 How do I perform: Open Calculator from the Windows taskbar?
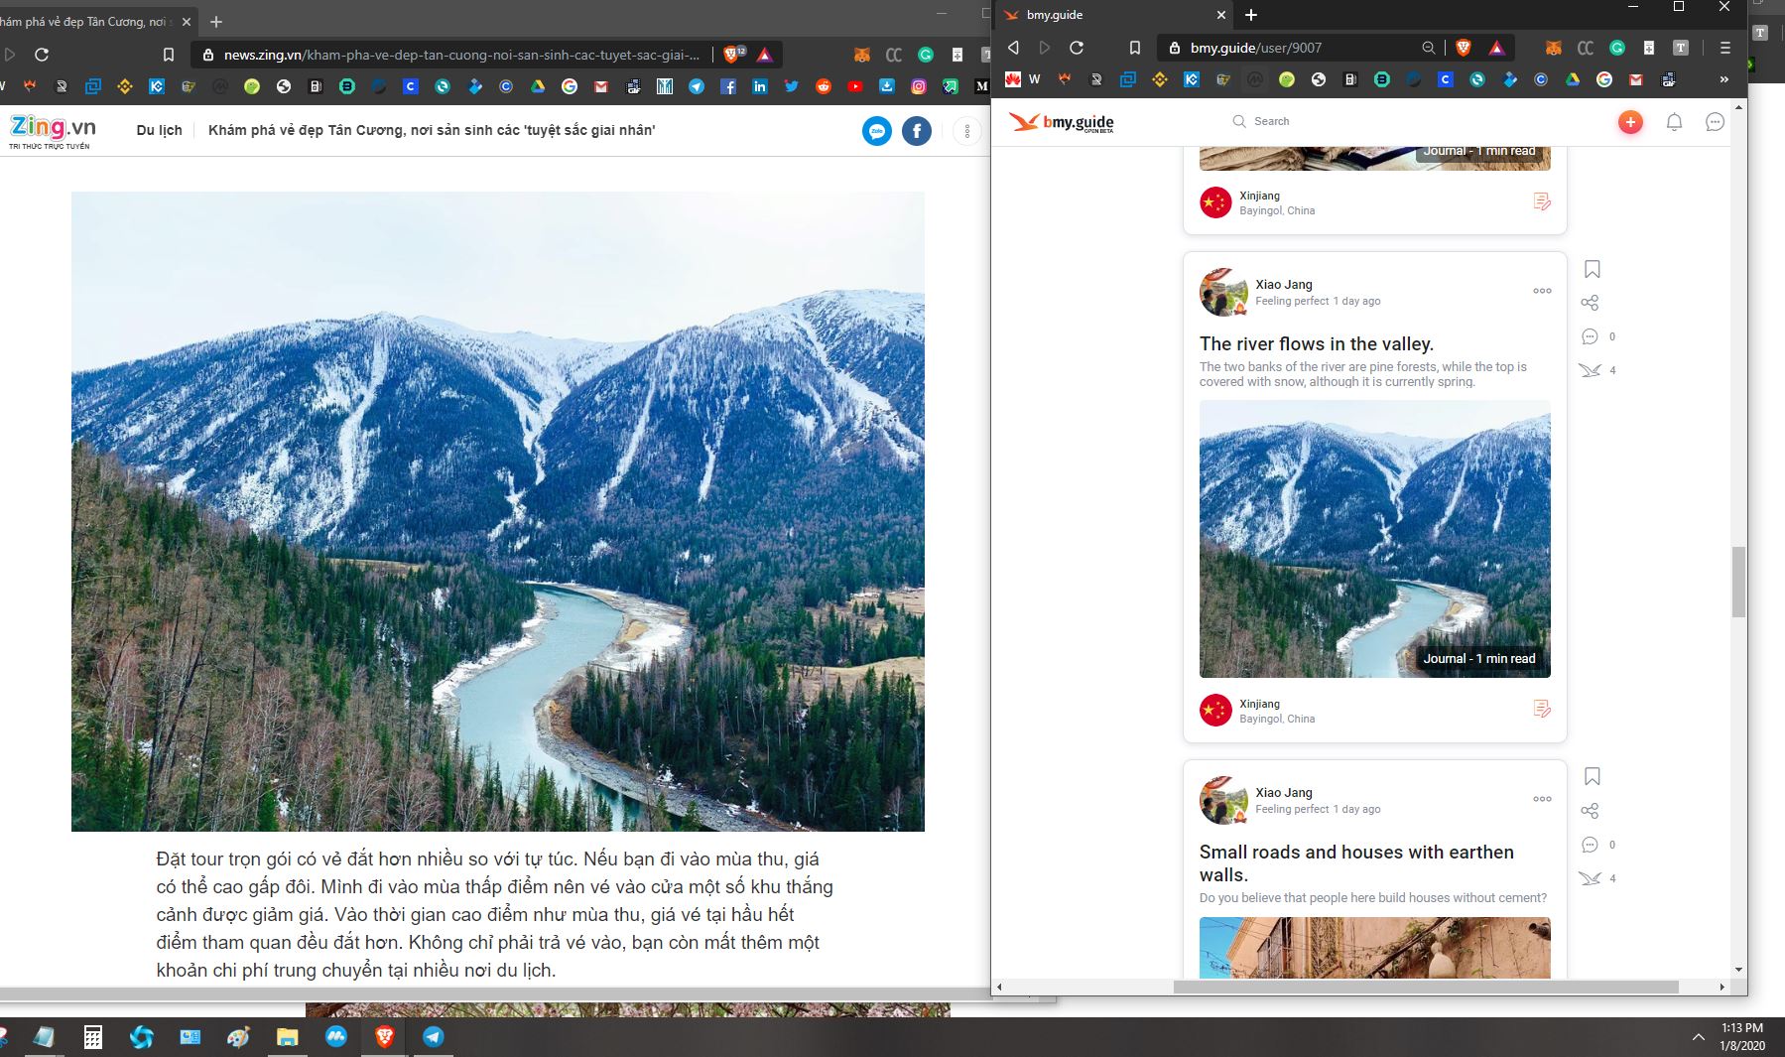click(x=93, y=1037)
